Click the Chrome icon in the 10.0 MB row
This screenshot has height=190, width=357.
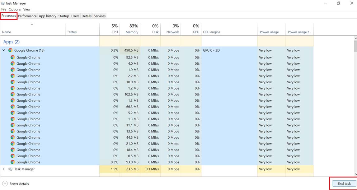(x=12, y=82)
